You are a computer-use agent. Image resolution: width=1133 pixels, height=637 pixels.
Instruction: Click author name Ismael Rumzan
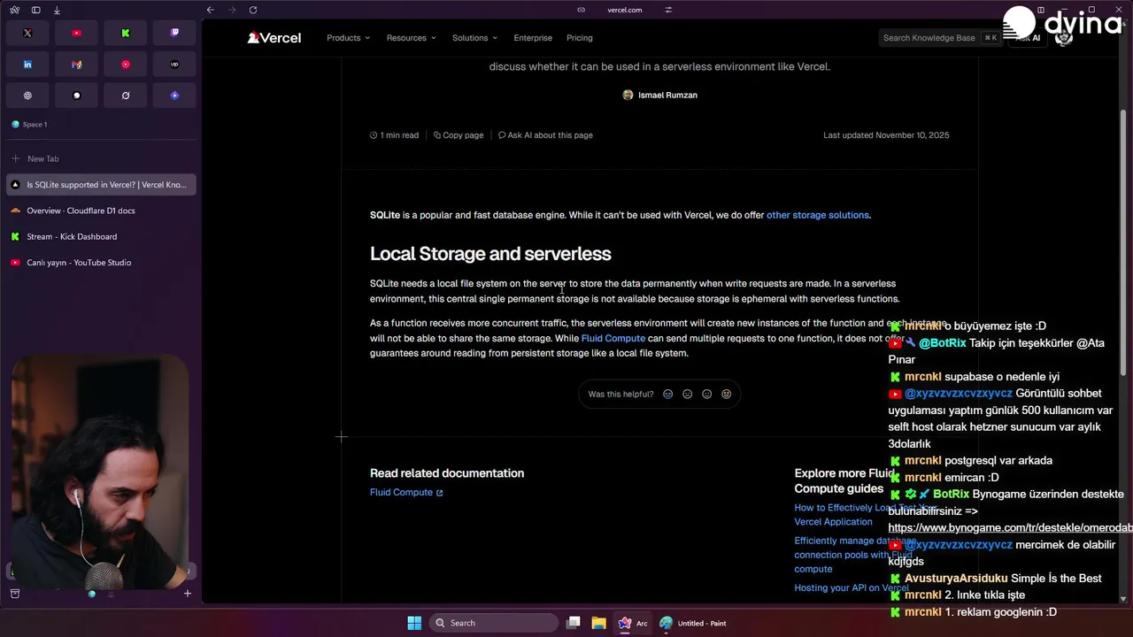point(667,95)
